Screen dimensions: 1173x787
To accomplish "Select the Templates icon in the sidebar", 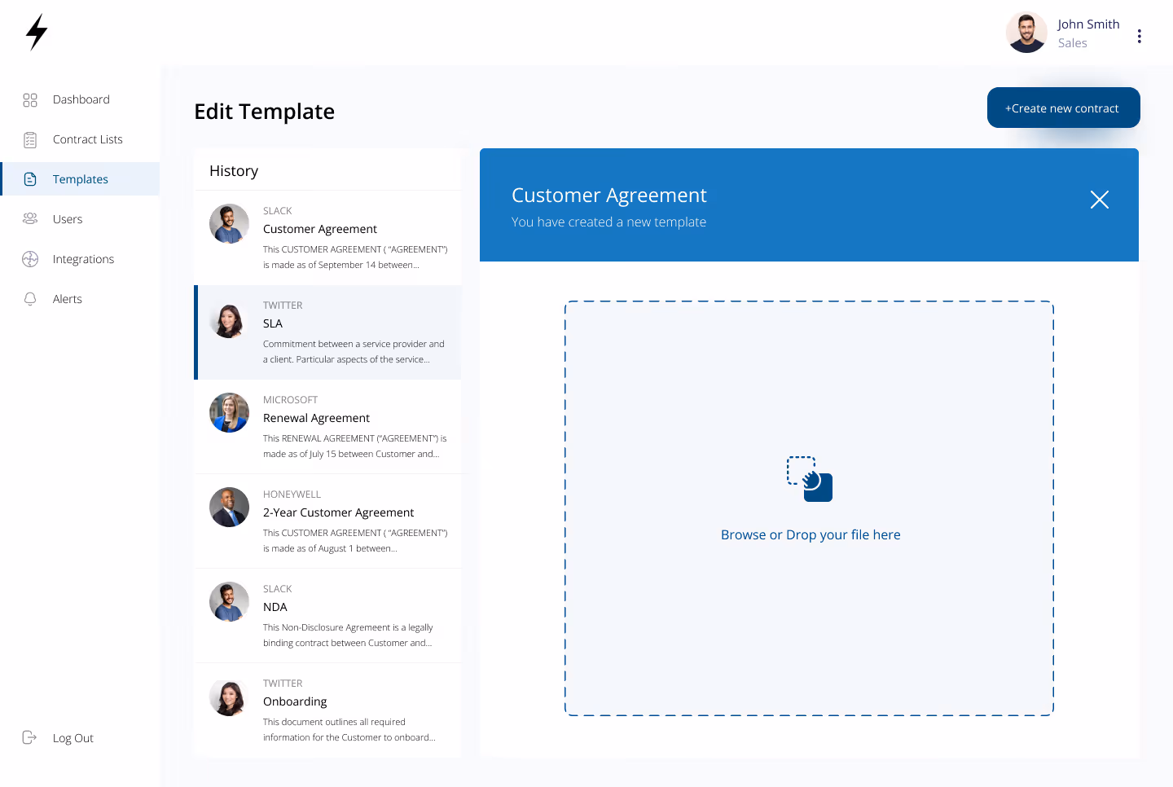I will point(30,178).
